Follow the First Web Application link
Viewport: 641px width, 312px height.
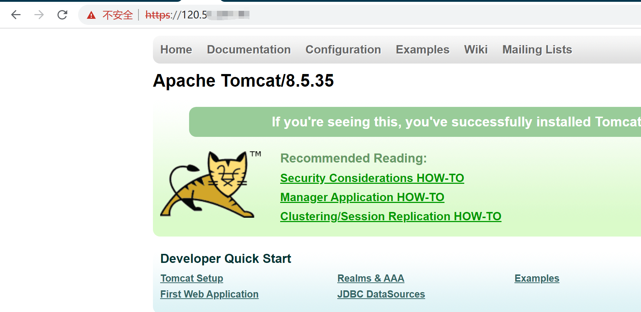click(x=209, y=294)
